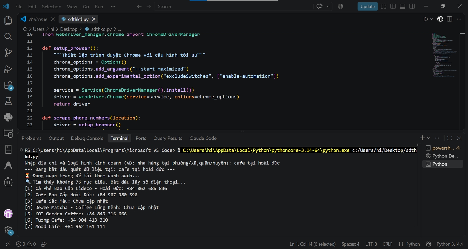468x249 pixels.
Task: Close the sdthkd.py editor tab
Action: pos(94,19)
